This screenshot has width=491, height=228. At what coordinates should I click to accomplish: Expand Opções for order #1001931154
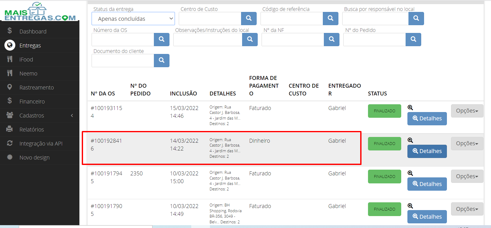(467, 111)
